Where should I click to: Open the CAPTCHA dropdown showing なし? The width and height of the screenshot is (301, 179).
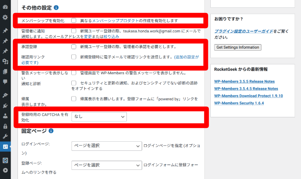(99, 117)
